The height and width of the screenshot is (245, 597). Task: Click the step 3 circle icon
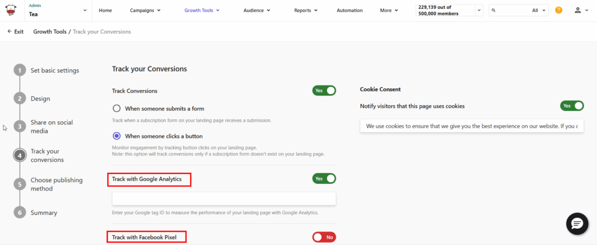[x=20, y=126]
